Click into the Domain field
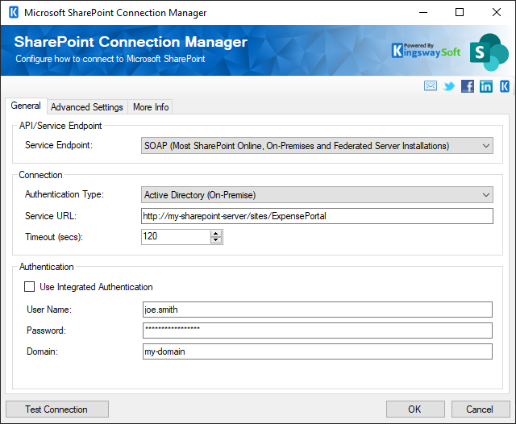 tap(317, 351)
